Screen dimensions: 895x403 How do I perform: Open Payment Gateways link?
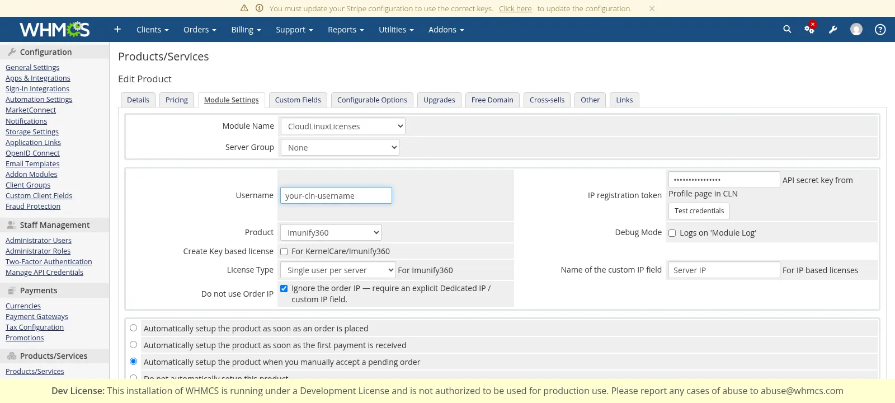click(37, 316)
